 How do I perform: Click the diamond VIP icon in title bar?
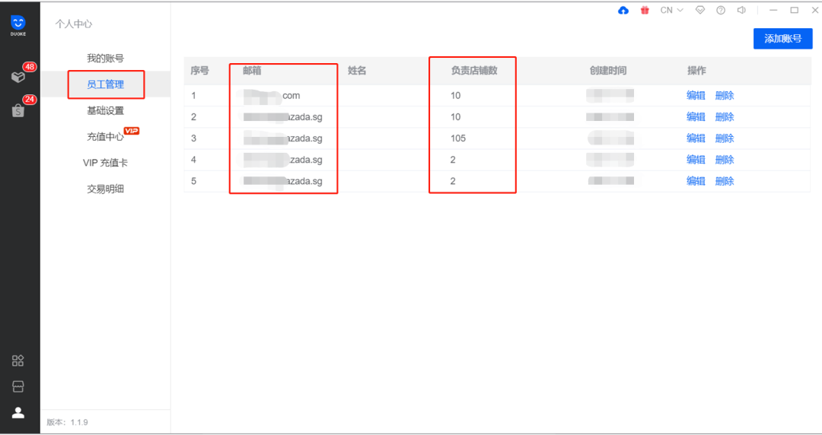click(x=700, y=11)
